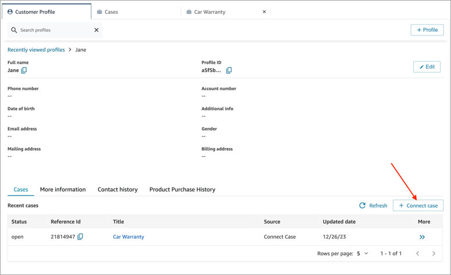Go to the next page arrow
Screen dimensions: 451x275
pos(434,254)
